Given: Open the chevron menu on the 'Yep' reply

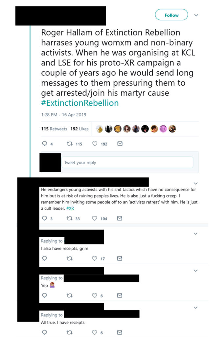Looking at the screenshot, I should [x=196, y=271].
